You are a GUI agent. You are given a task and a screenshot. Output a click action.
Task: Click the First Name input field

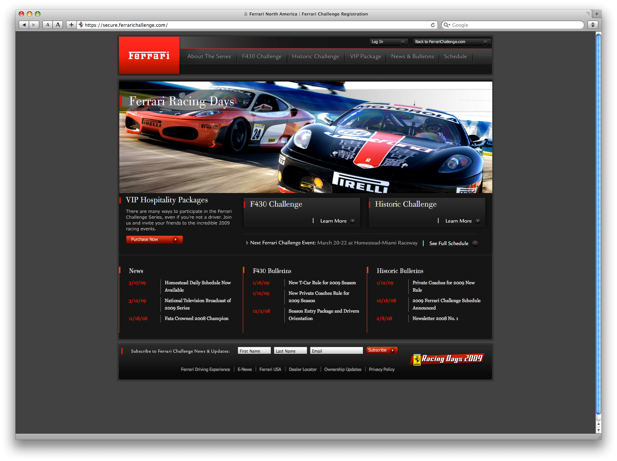point(254,351)
